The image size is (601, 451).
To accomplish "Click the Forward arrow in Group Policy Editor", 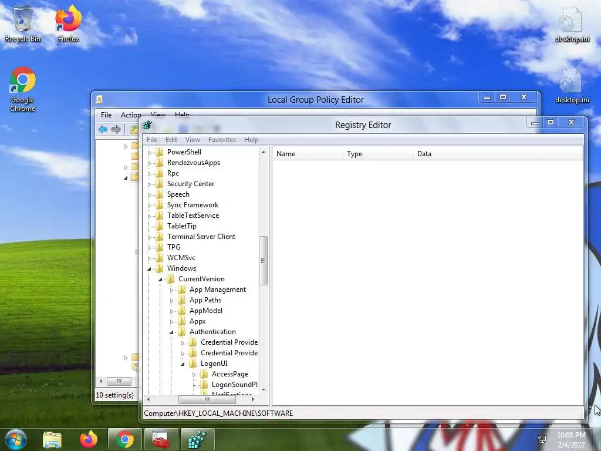I will [116, 129].
